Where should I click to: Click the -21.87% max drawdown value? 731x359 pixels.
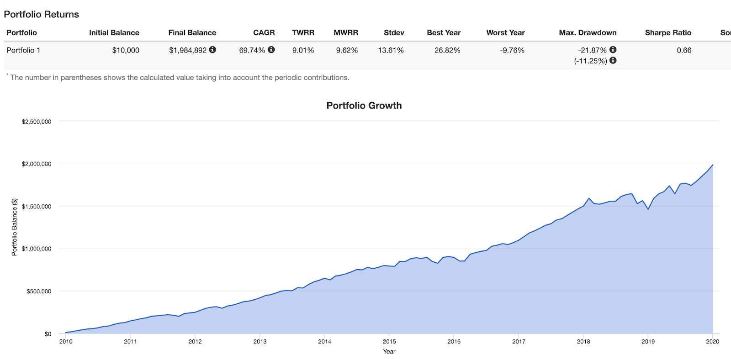pyautogui.click(x=593, y=50)
